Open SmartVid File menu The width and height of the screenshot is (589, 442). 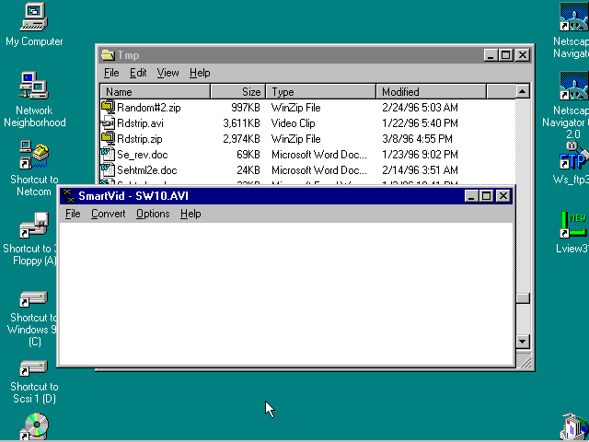tap(73, 214)
